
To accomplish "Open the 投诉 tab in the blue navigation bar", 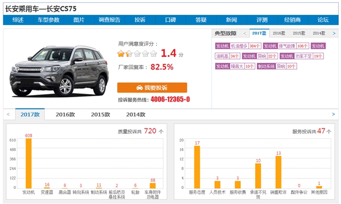I will (x=140, y=20).
